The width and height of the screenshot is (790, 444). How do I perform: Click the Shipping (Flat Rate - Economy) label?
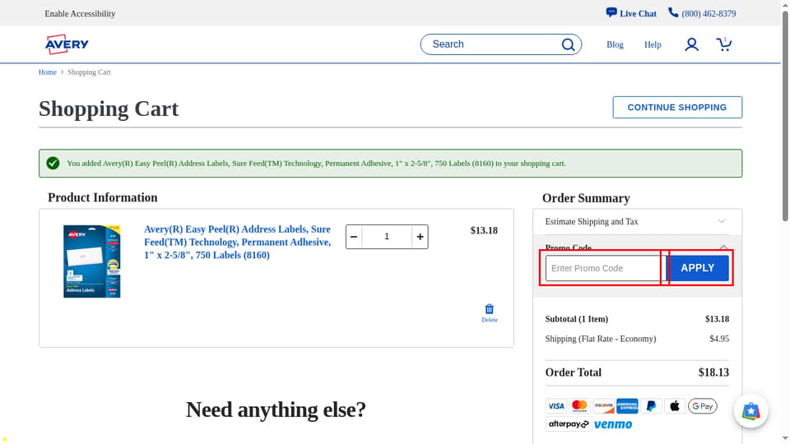click(601, 339)
